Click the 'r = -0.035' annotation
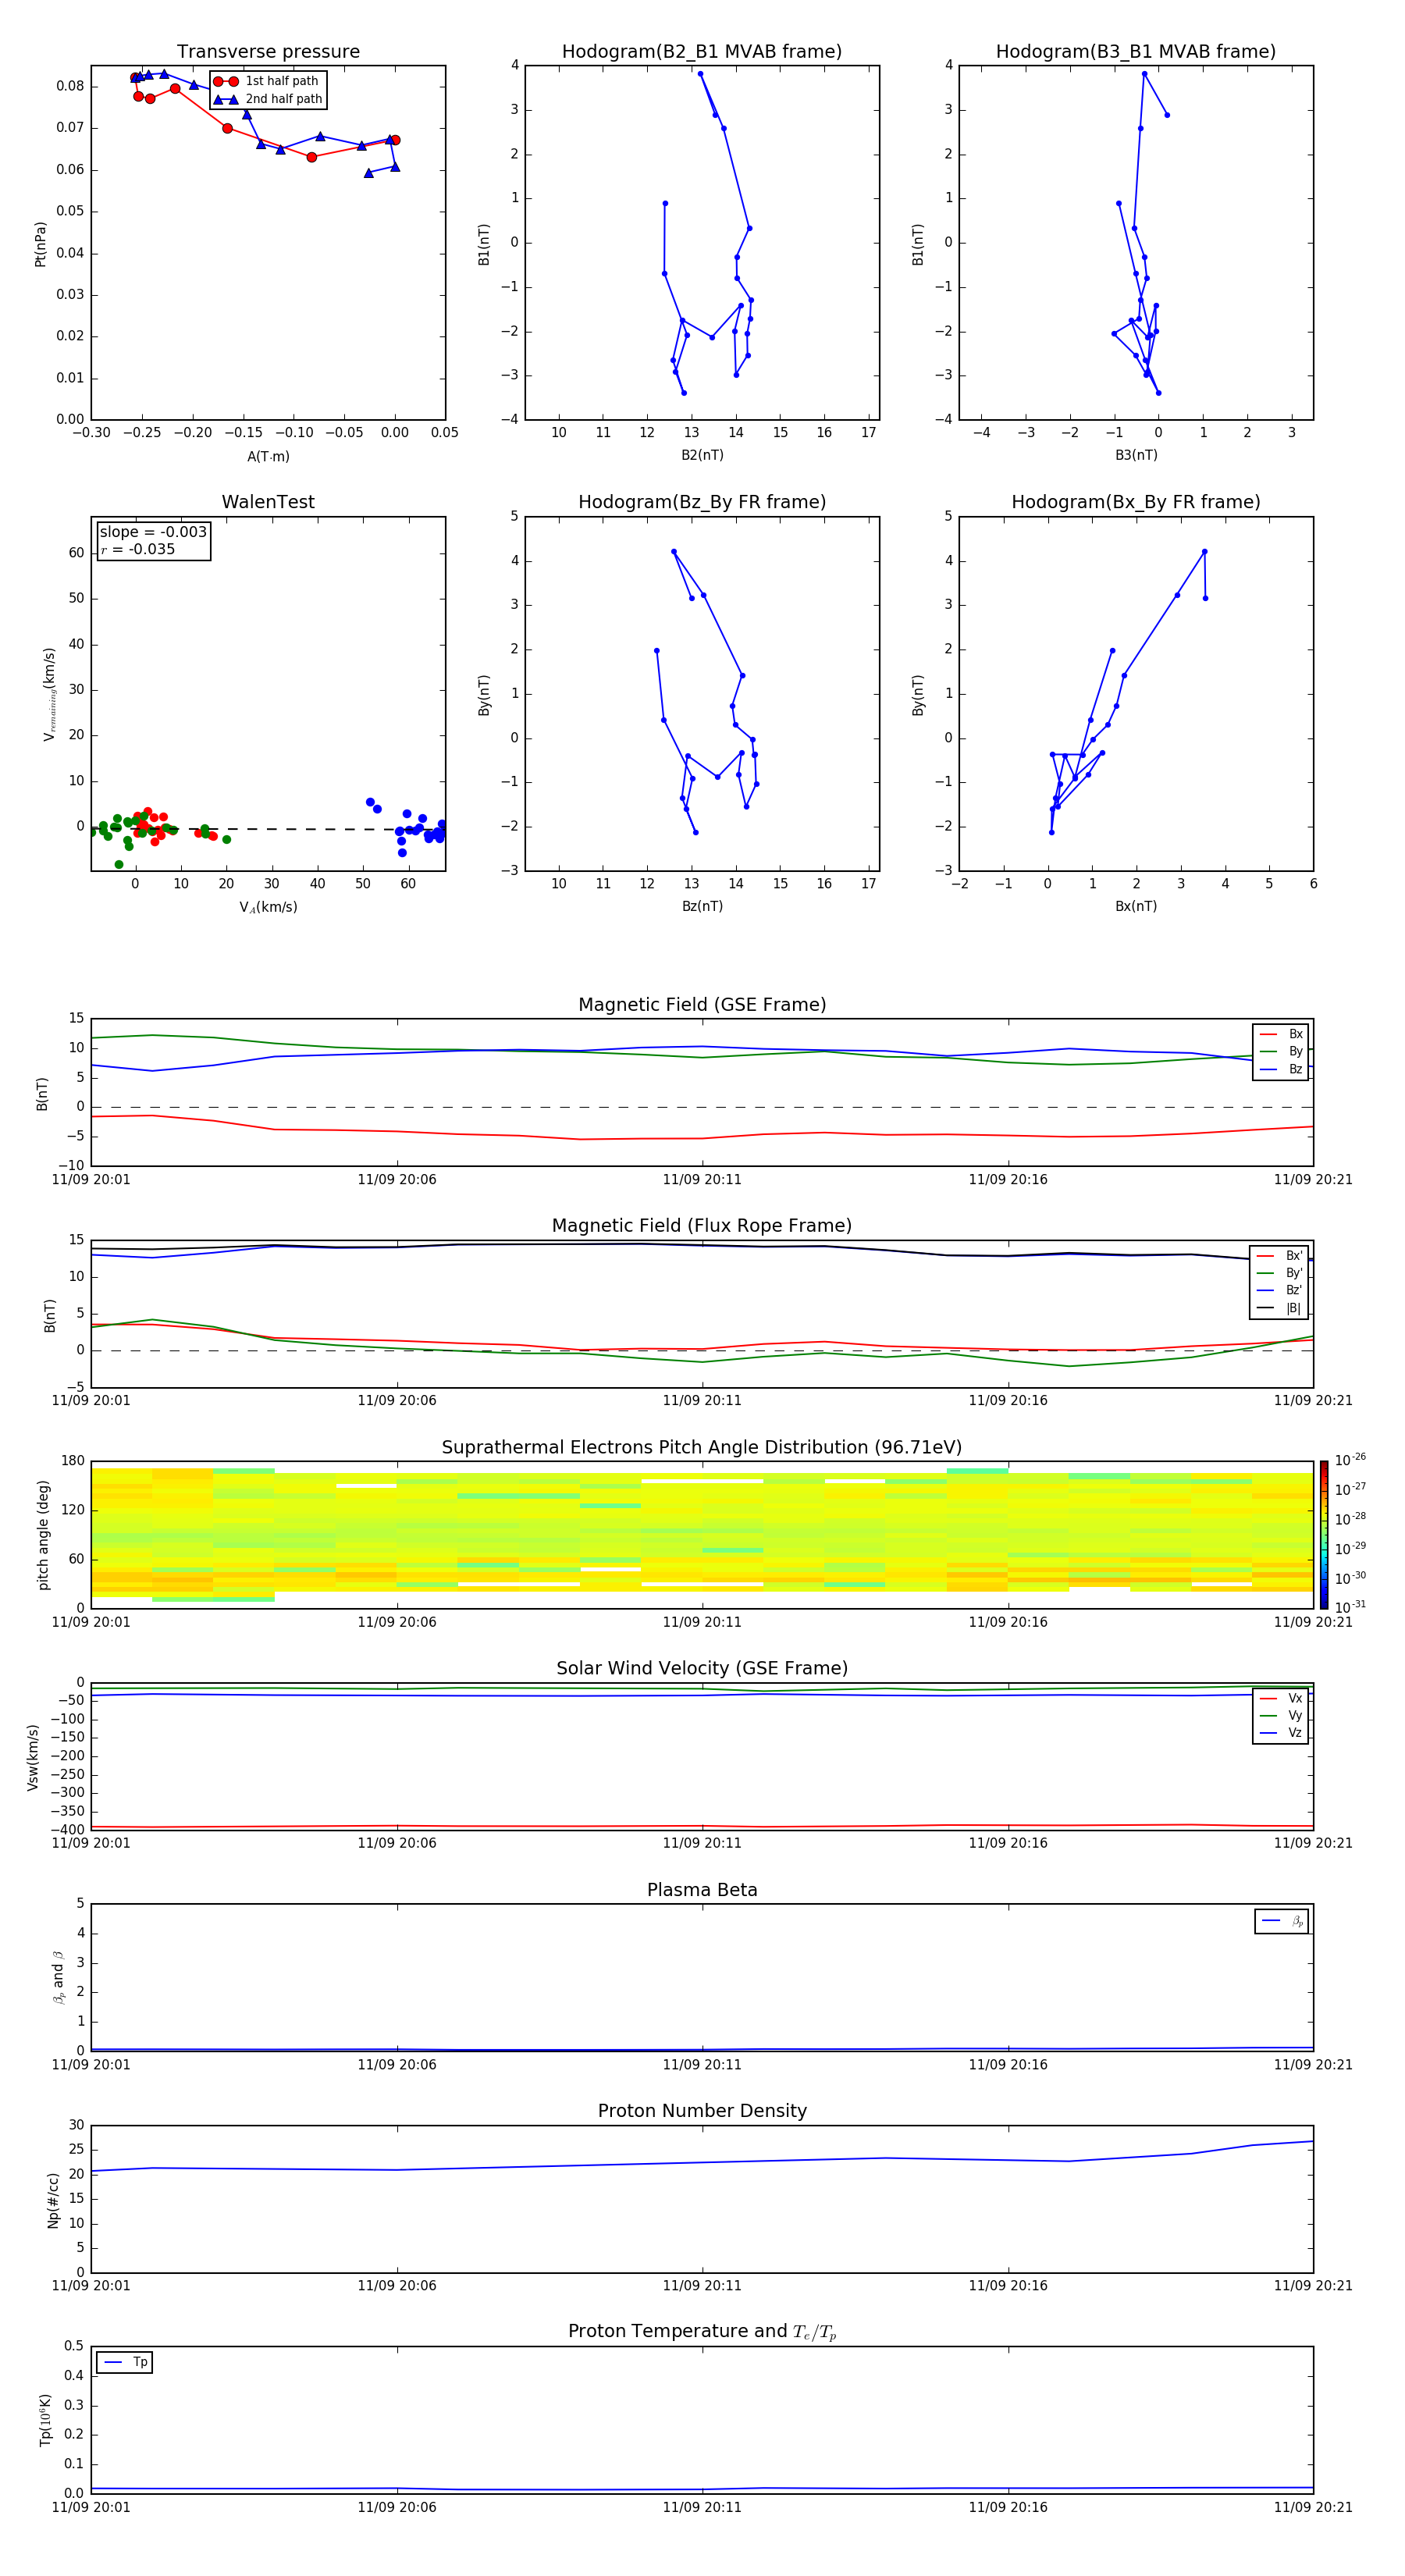1405x2576 pixels. tap(138, 549)
